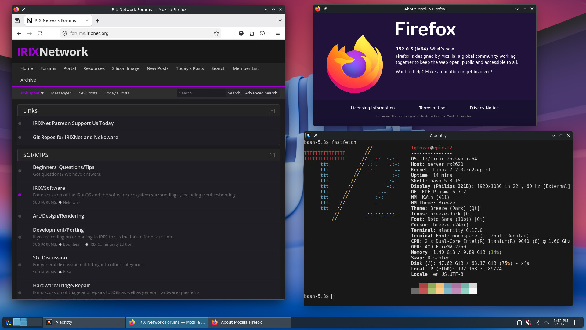
Task: Click the gauge-shaped toolbar icon in Firefox
Action: 262,33
